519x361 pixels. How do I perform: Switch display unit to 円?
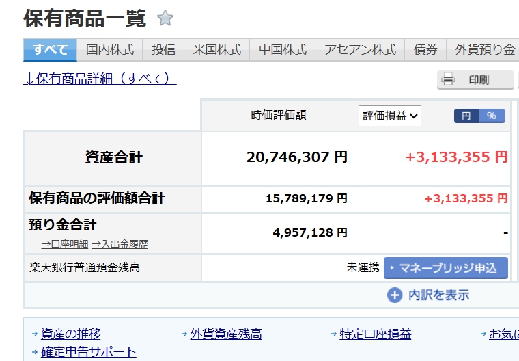(x=466, y=116)
